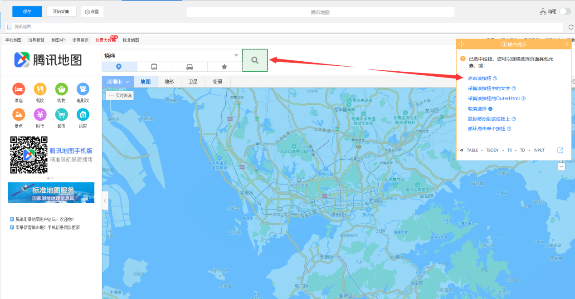
Task: Switch to the 街景 street view tab
Action: [x=218, y=82]
